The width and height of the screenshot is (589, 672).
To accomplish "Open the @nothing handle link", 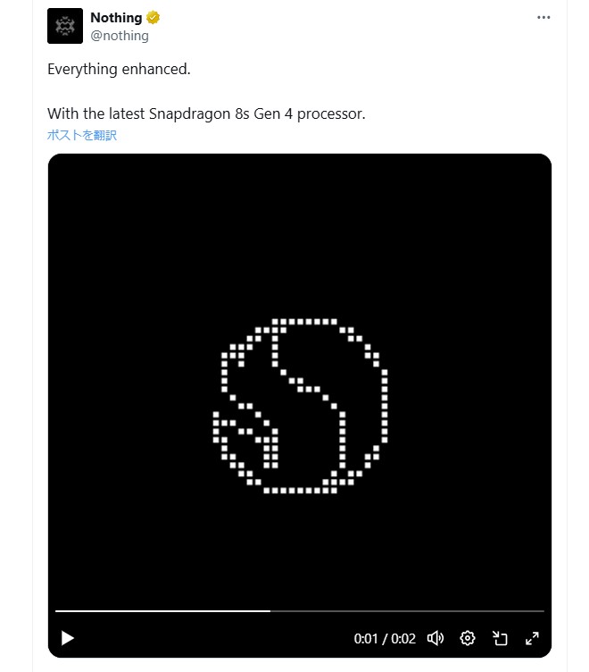I will pos(120,36).
